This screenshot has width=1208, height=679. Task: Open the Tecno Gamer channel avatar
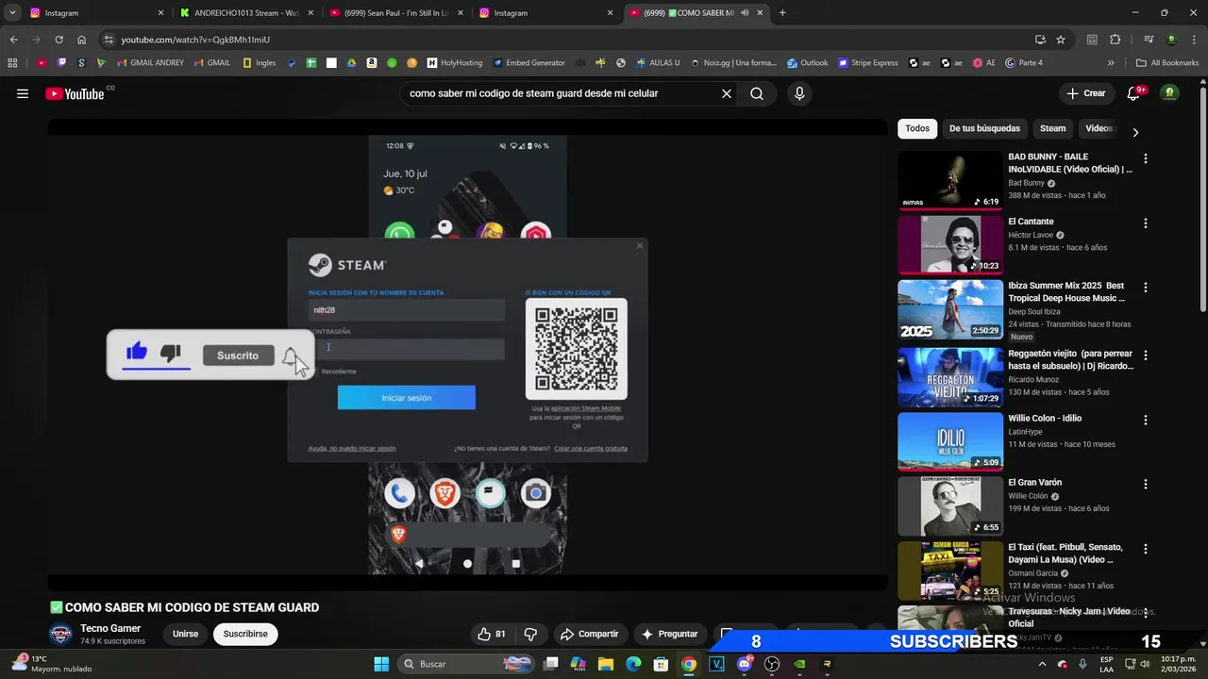(x=60, y=634)
